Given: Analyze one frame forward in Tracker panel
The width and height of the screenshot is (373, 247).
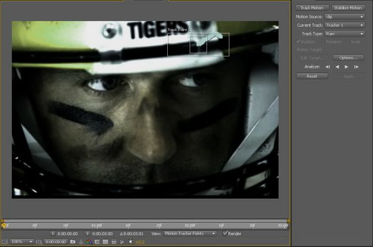Looking at the screenshot, I should pyautogui.click(x=356, y=67).
